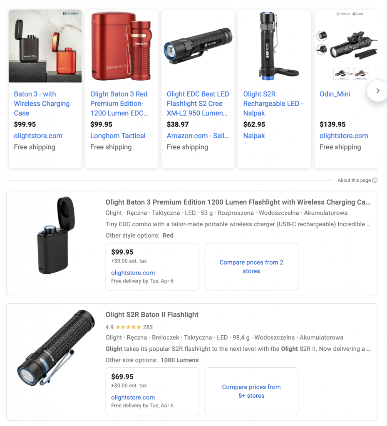The height and width of the screenshot is (426, 387).
Task: Click the Odin Mini weapon light image
Action: [x=346, y=46]
